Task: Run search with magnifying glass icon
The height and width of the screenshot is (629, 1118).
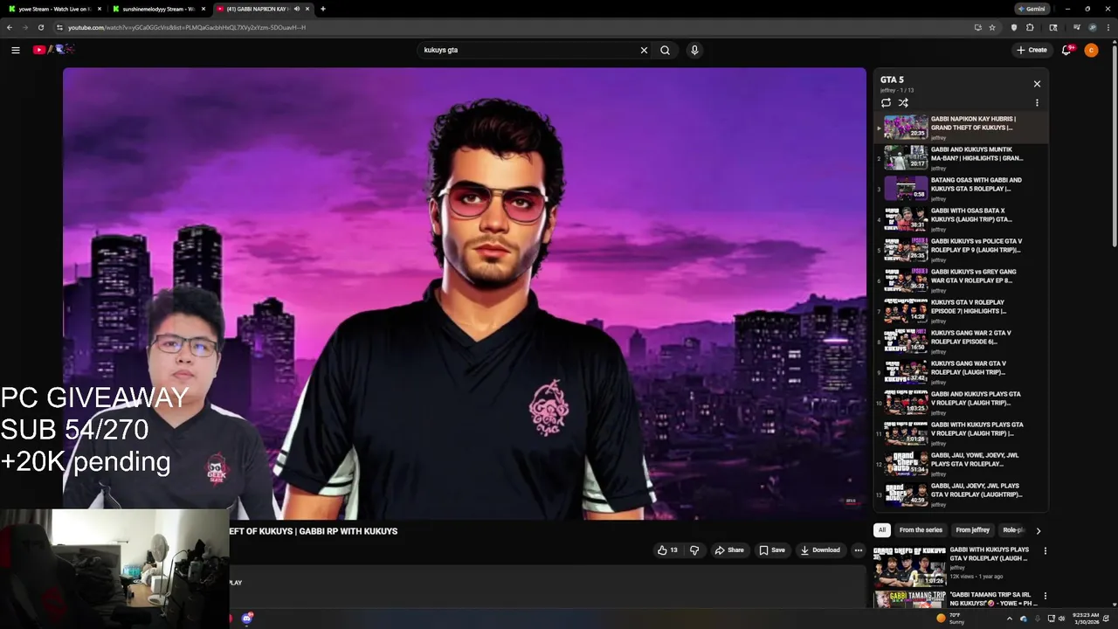Action: click(665, 50)
